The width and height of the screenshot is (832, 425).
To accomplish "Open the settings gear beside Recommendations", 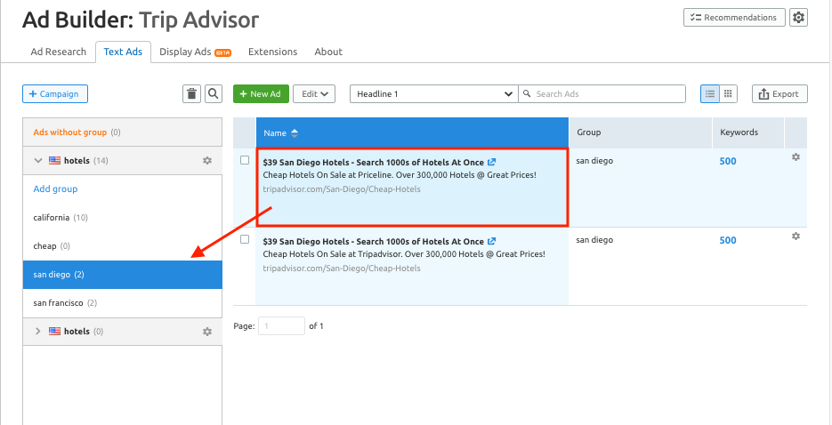I will [x=798, y=18].
